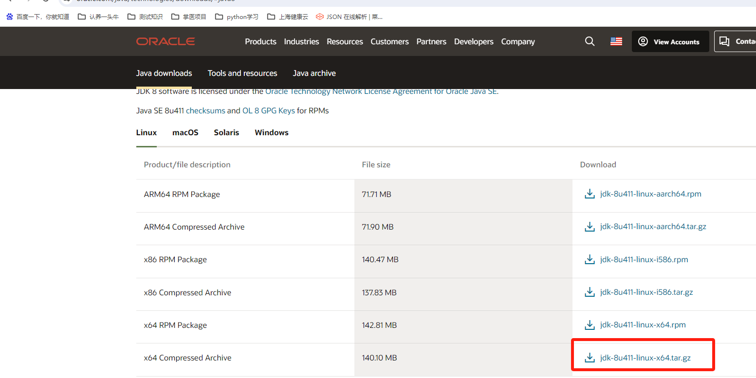Click download icon for jdk-8u411-linux-x64.tar.gz
Screen dimensions: 756x378
tap(590, 358)
